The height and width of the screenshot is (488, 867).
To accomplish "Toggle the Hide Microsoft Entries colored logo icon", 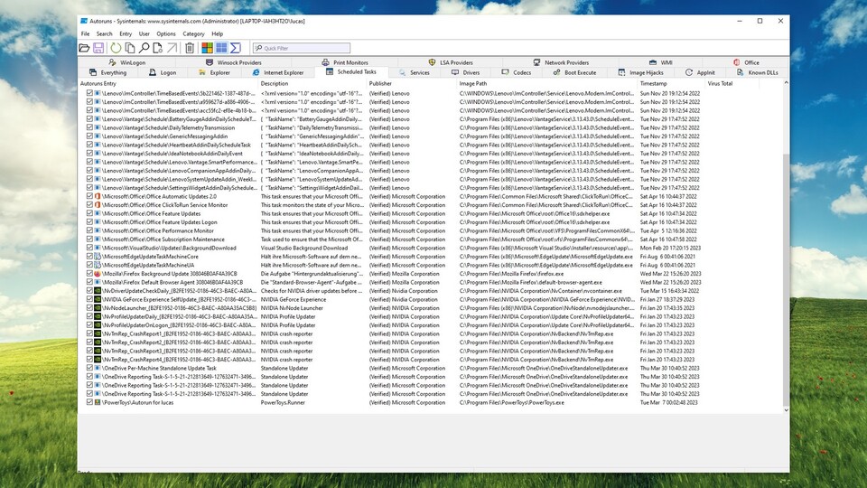I will click(x=207, y=48).
